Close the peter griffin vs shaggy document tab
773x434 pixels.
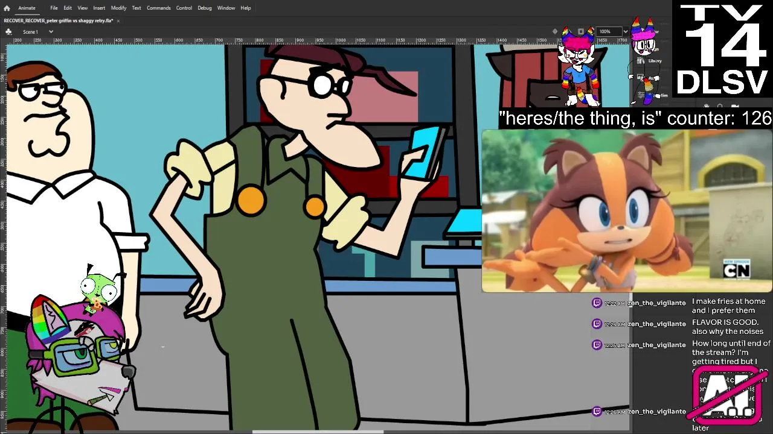point(118,20)
